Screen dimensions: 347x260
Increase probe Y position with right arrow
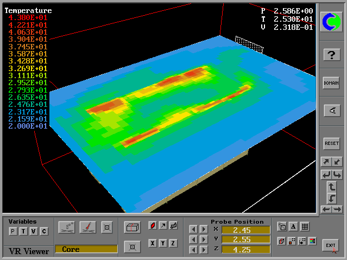(x=203, y=239)
